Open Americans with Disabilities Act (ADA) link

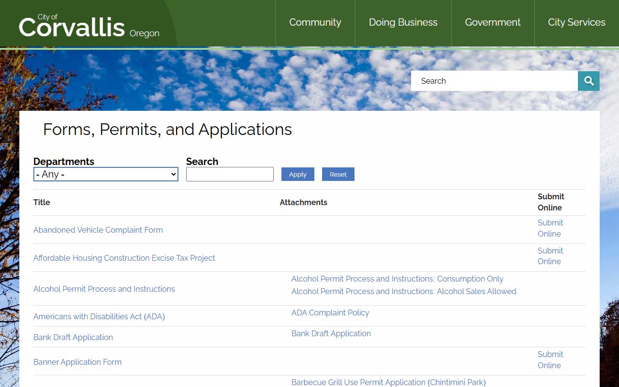99,316
